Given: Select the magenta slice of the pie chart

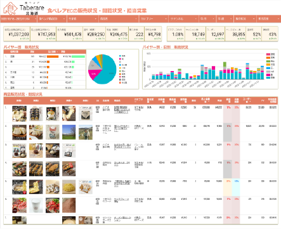Looking at the screenshot, I should pyautogui.click(x=93, y=74).
